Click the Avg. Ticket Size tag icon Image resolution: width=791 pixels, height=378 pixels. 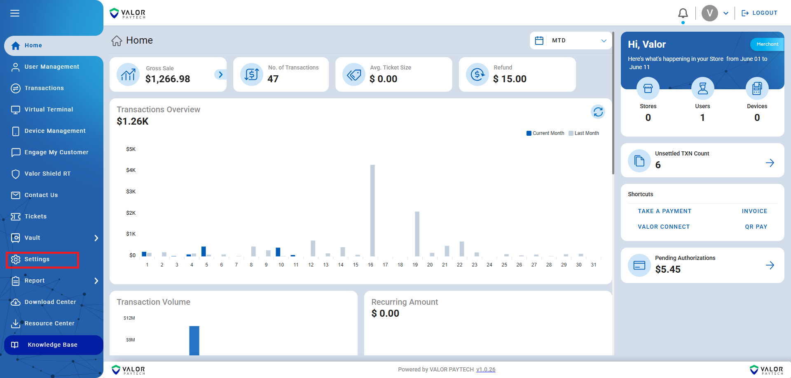(354, 74)
